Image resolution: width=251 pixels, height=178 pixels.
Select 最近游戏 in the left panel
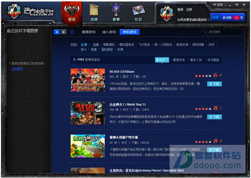[x=14, y=31]
